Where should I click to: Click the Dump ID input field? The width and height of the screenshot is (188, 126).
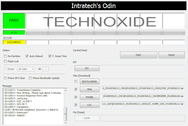[46, 69]
